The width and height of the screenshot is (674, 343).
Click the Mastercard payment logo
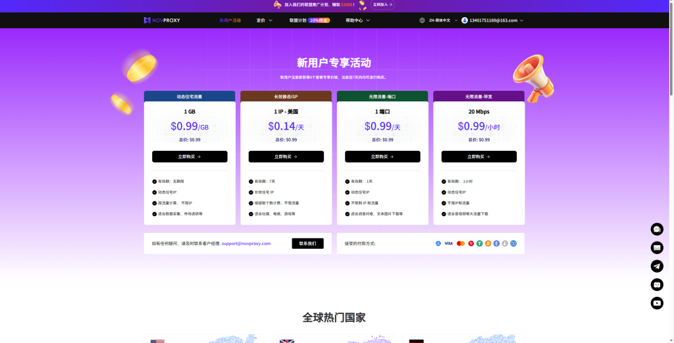461,244
